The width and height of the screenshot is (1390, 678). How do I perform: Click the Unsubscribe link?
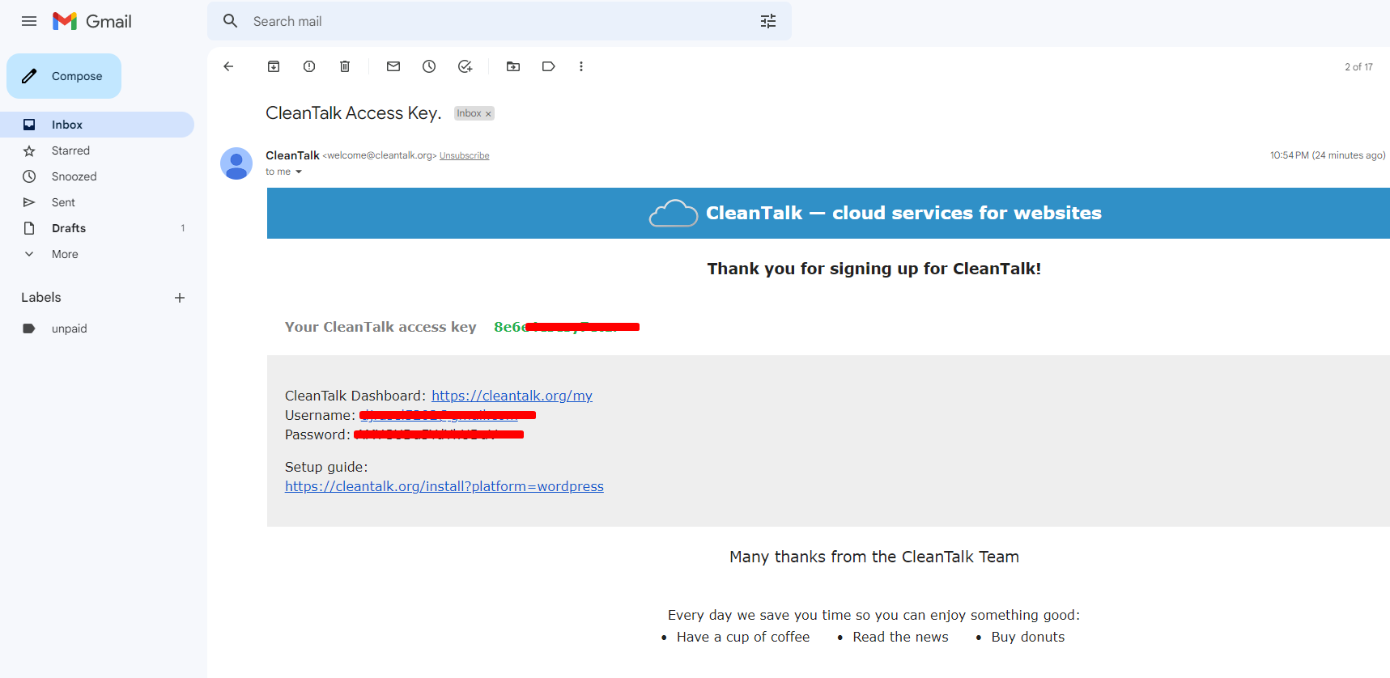tap(465, 155)
